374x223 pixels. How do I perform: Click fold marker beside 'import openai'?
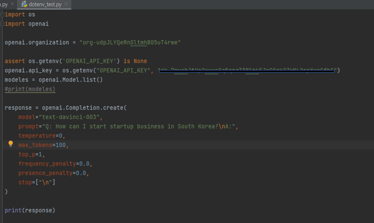pyautogui.click(x=2, y=24)
